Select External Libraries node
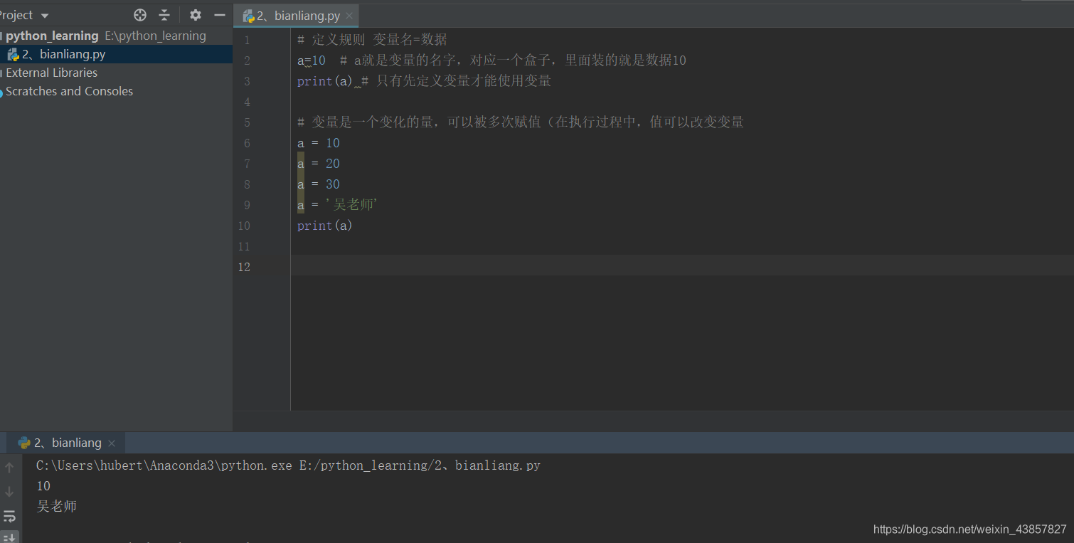This screenshot has width=1074, height=543. pyautogui.click(x=51, y=73)
